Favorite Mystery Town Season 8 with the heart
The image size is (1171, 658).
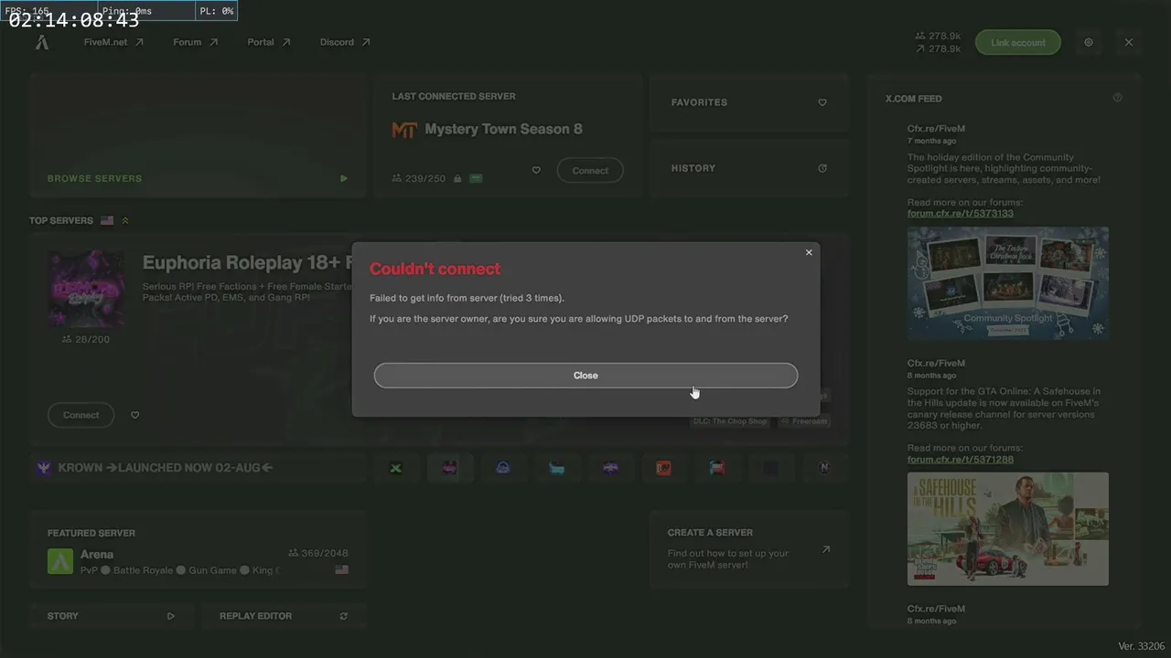[x=536, y=170]
